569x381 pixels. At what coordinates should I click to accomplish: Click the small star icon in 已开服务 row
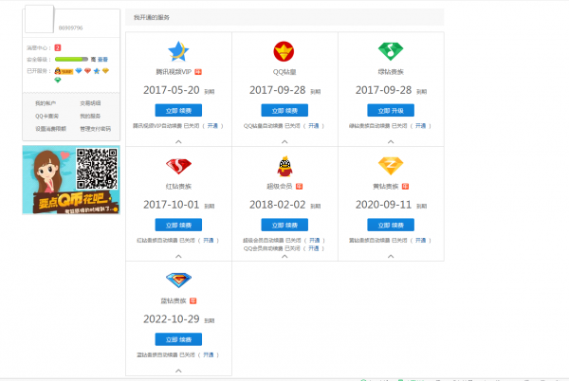(97, 71)
